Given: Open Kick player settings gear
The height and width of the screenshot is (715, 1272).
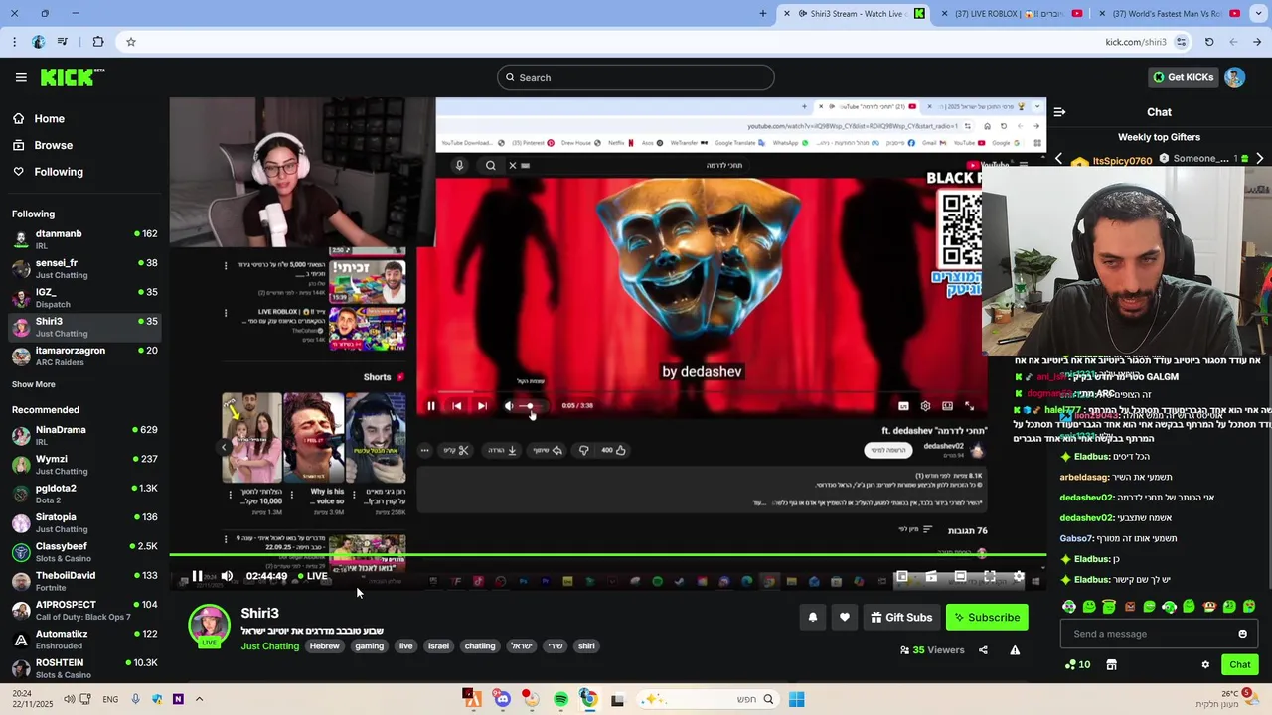Looking at the screenshot, I should [x=1019, y=576].
